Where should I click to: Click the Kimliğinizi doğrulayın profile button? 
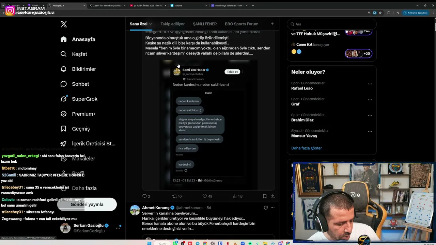pyautogui.click(x=416, y=13)
